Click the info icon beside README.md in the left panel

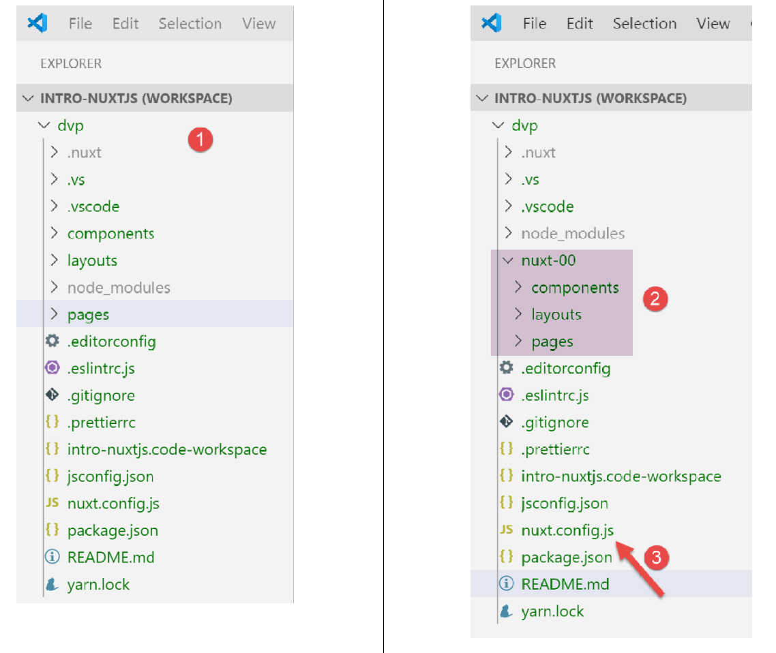tap(52, 557)
